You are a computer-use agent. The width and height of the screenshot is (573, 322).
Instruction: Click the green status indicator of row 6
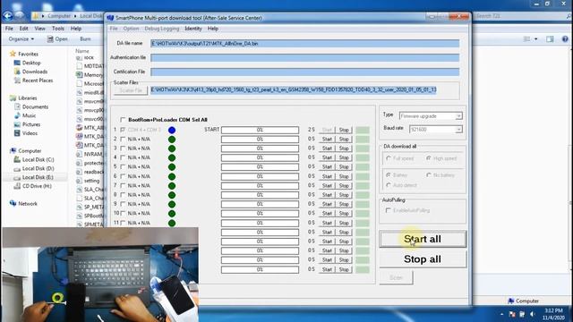(172, 176)
